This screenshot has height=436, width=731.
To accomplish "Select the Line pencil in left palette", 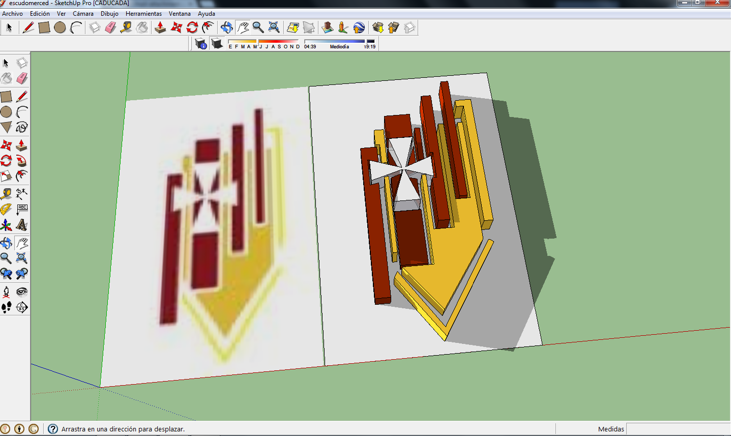I will point(21,97).
